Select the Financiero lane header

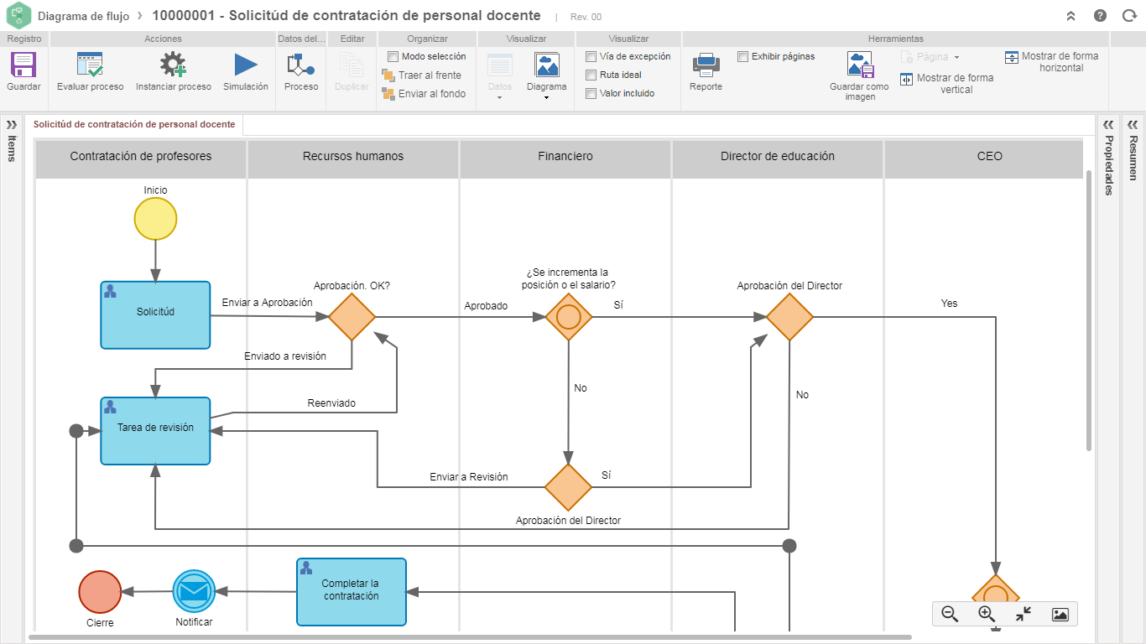pyautogui.click(x=565, y=159)
